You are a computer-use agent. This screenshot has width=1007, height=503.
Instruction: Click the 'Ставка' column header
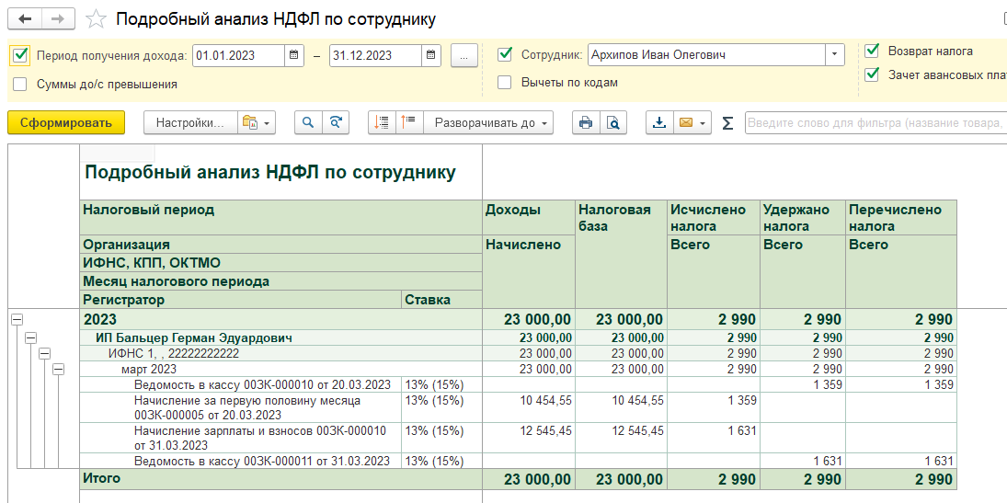point(441,300)
